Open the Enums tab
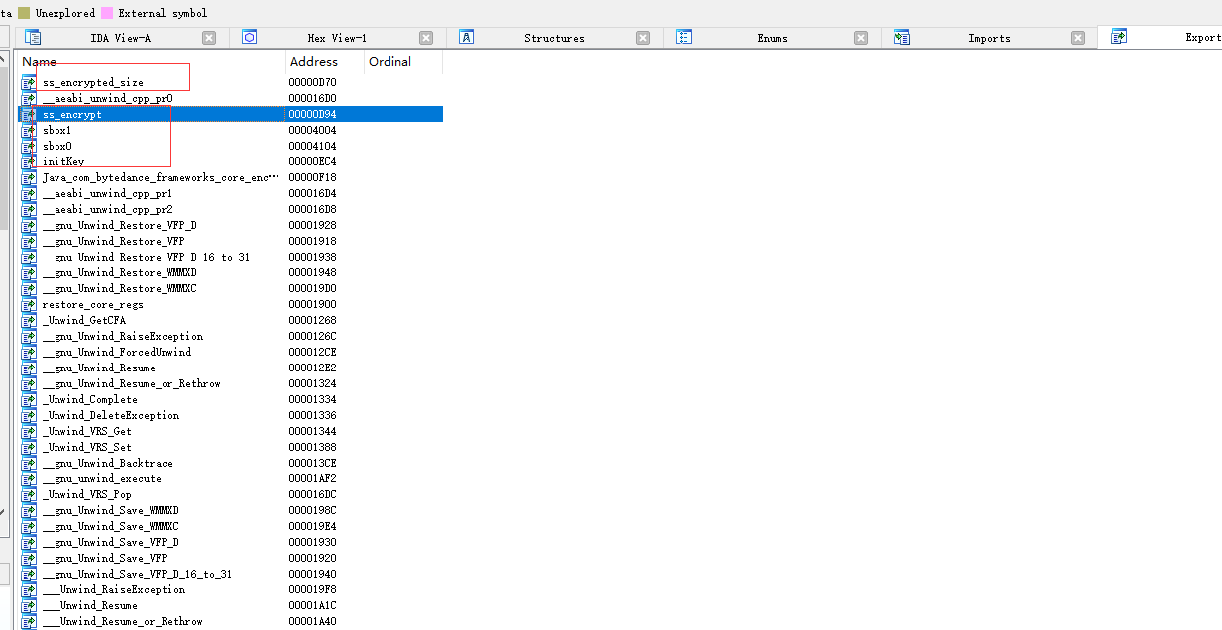The width and height of the screenshot is (1222, 630). click(772, 38)
